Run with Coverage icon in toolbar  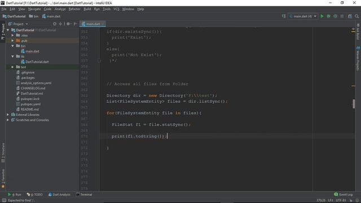point(335,16)
